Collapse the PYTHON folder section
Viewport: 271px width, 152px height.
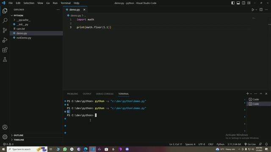36,16
